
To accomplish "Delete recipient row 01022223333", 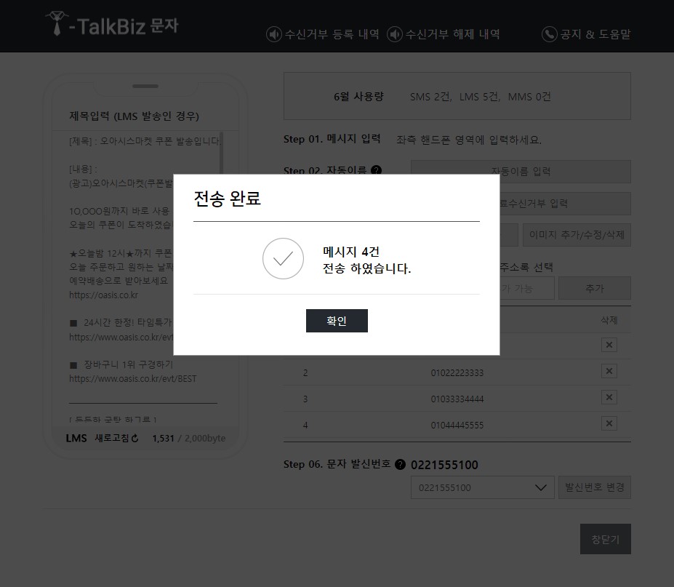I will [609, 371].
